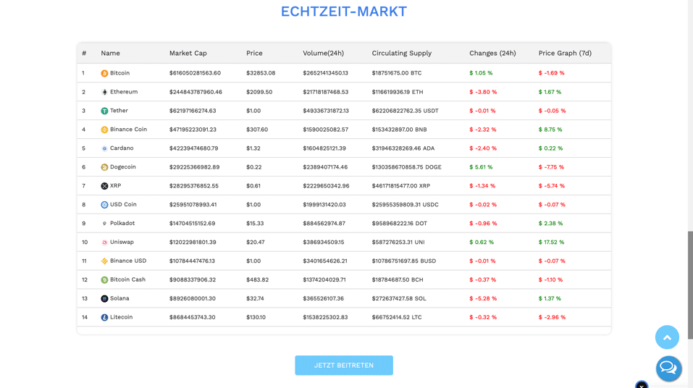Click the Polkadot coin icon
The image size is (693, 388).
point(104,224)
